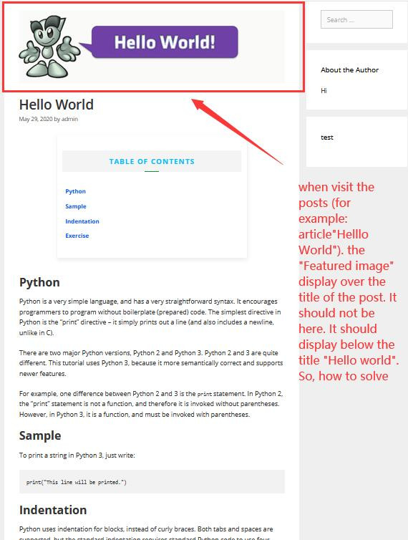Click the Sample section heading
The image size is (408, 540).
point(40,435)
